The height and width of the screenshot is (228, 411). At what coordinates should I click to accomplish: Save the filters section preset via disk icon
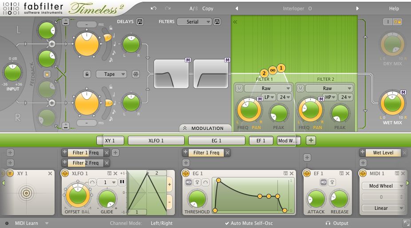(217, 22)
